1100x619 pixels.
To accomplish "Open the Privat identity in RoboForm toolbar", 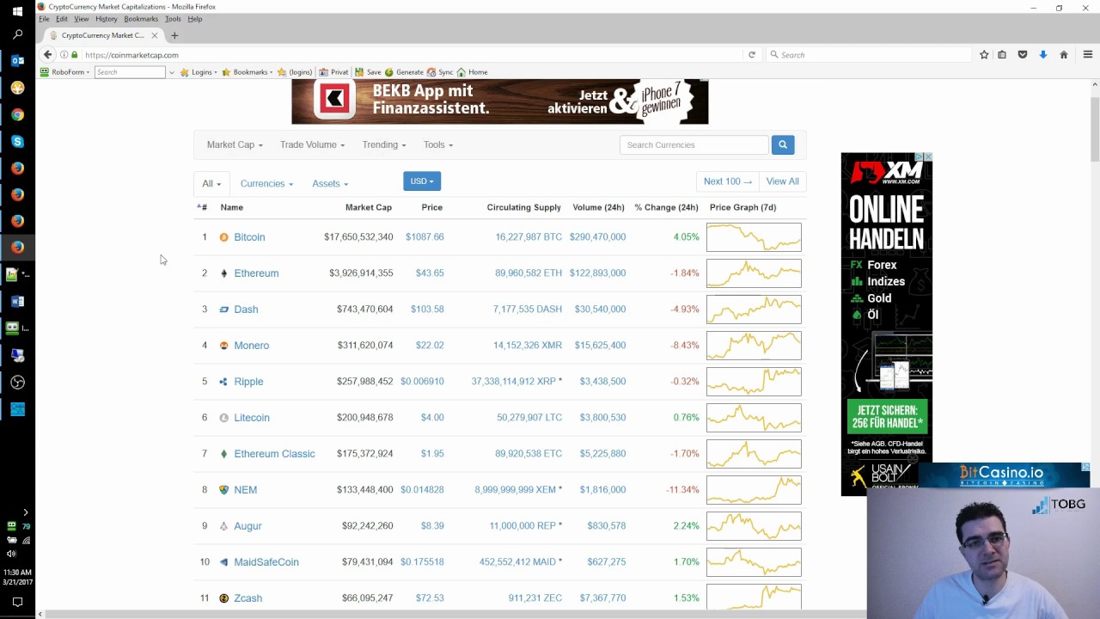I will (x=333, y=72).
